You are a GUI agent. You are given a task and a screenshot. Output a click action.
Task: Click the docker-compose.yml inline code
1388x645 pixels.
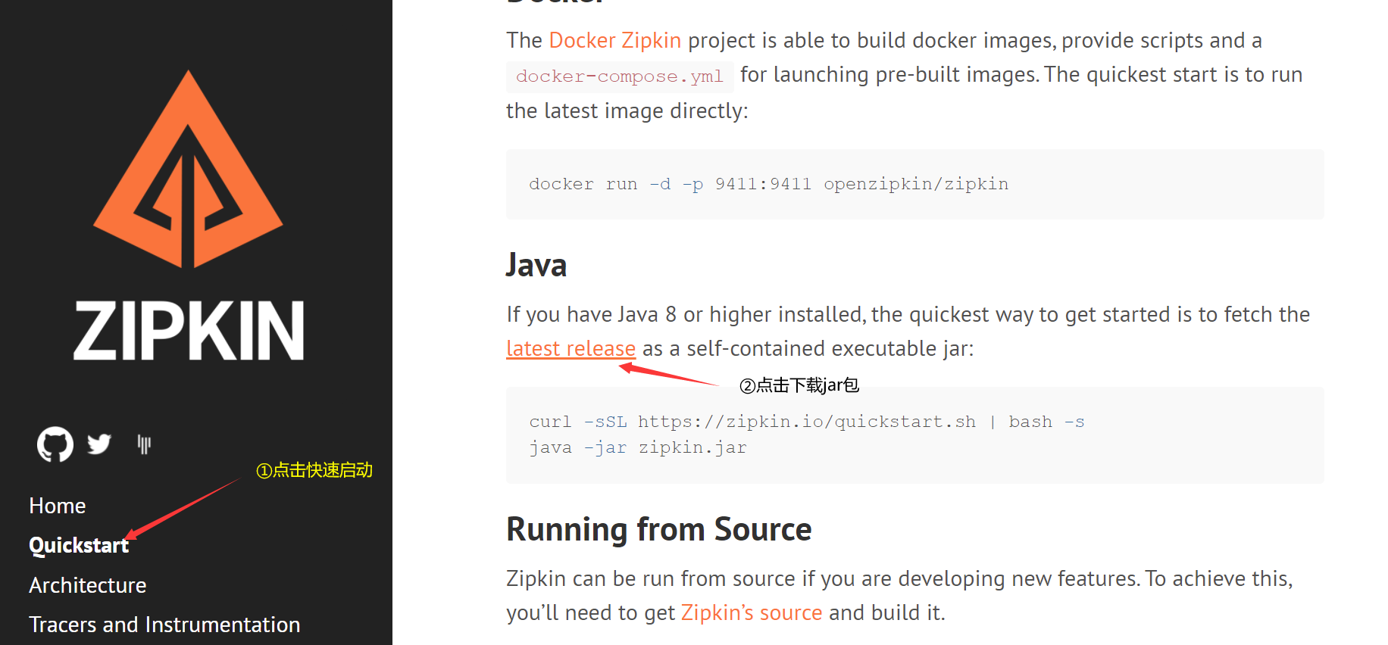coord(620,76)
